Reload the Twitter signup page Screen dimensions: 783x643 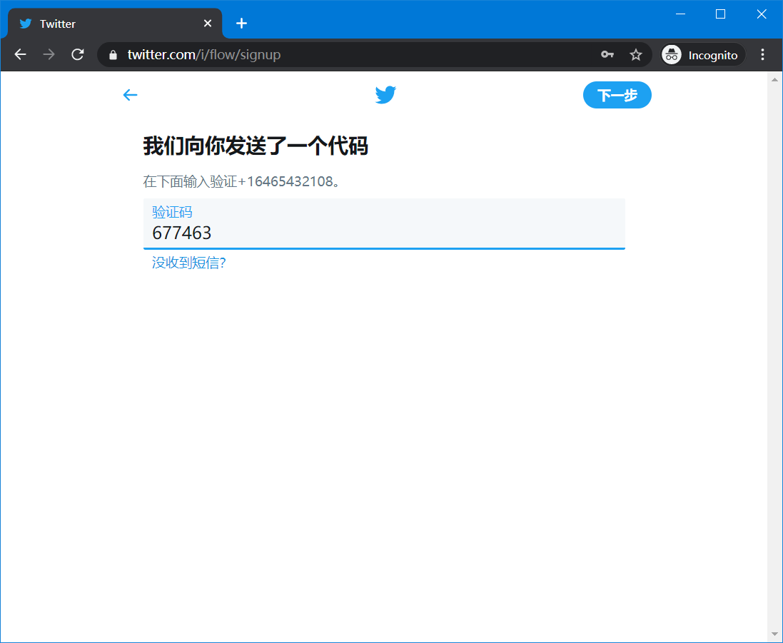[77, 54]
